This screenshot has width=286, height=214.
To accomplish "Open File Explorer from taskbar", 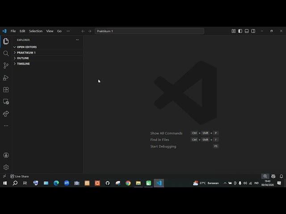I will [x=138, y=183].
